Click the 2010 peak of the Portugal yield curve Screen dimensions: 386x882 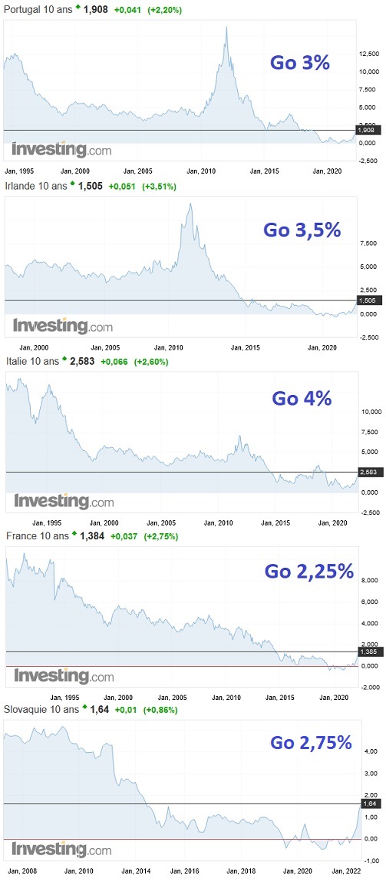pyautogui.click(x=226, y=28)
